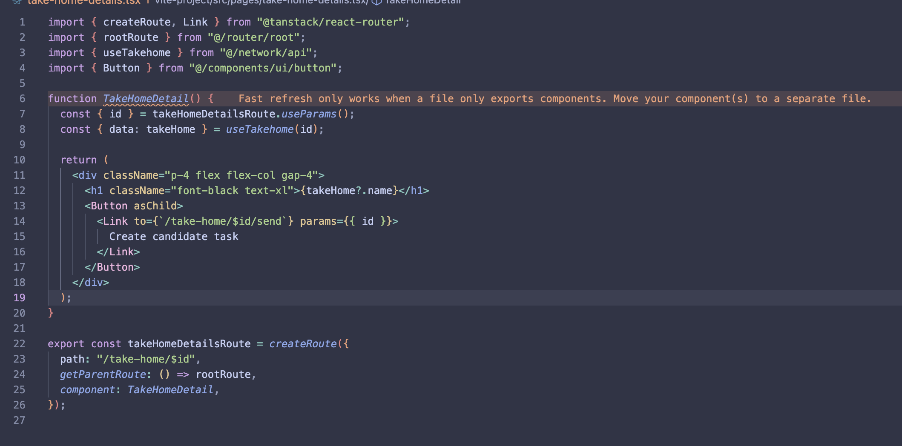
Task: Click the closing div tag on line 18
Action: click(91, 283)
